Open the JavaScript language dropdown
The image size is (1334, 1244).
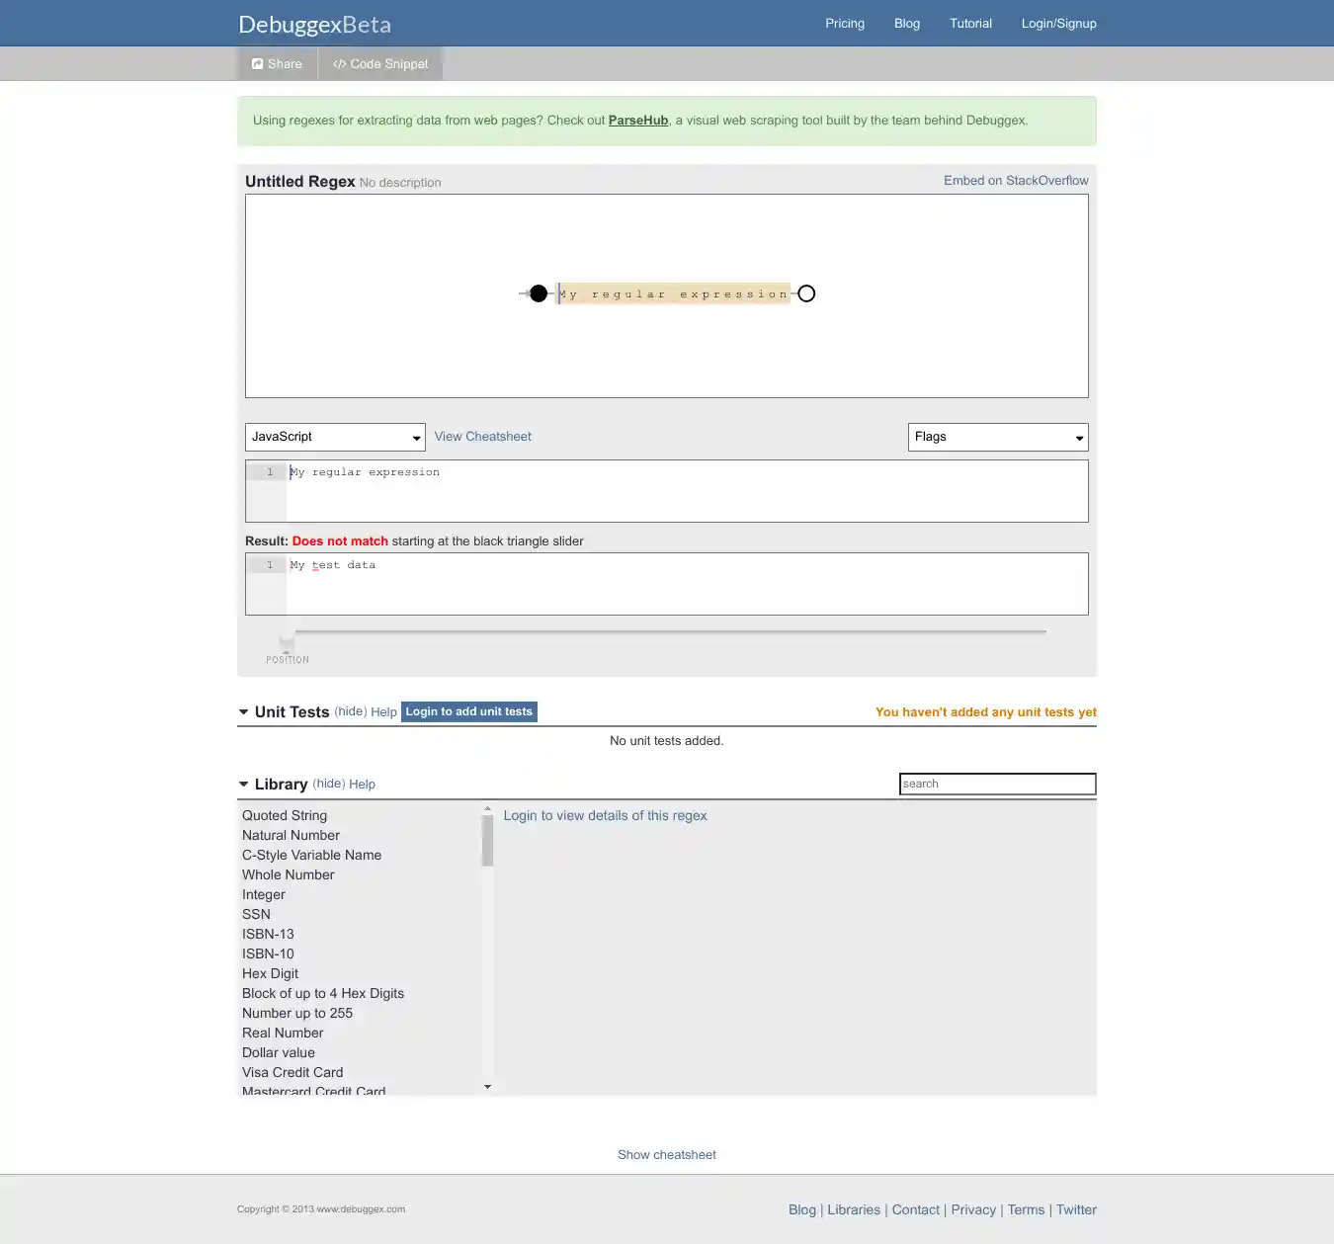(x=335, y=437)
